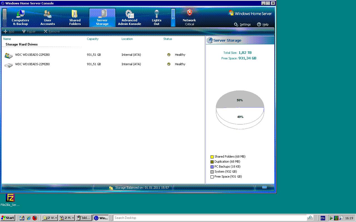Screen dimensions: 356x222
Task: Click the 50% gray pie slice
Action: [240, 99]
